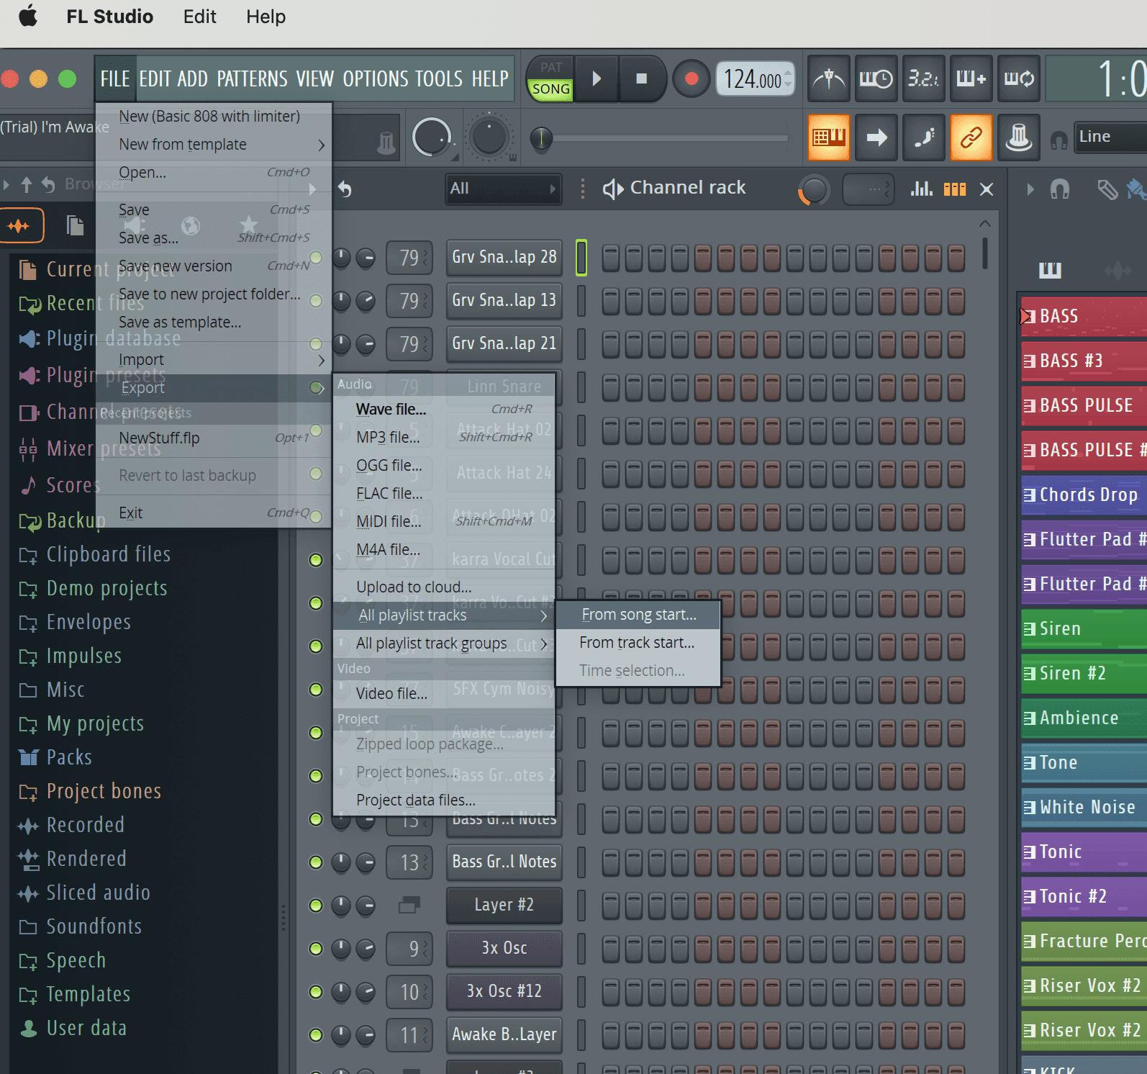Expand playlist panel arrow left of headphones
1147x1074 pixels.
pos(1030,189)
